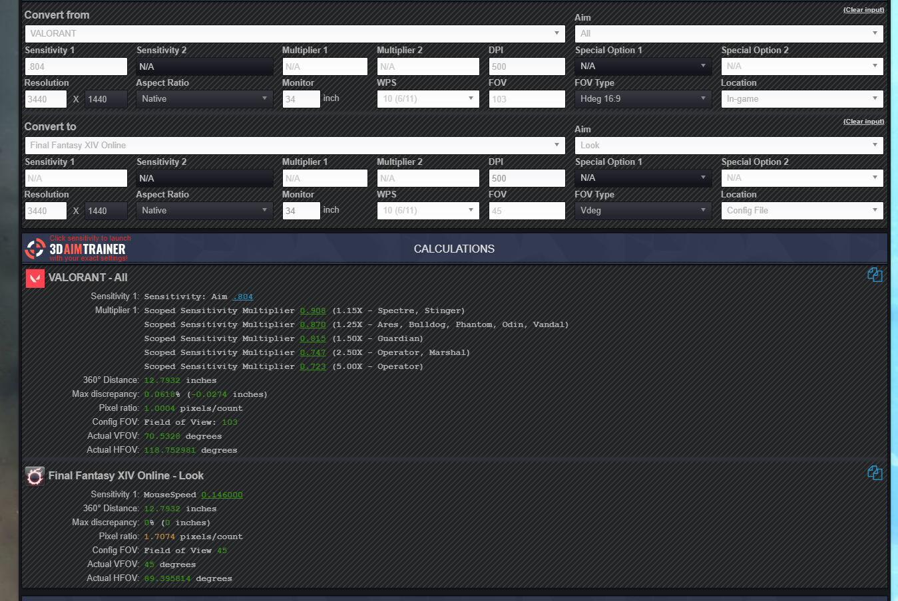The image size is (898, 601).
Task: Open Convert to Special Option 1 dropdown
Action: point(643,178)
